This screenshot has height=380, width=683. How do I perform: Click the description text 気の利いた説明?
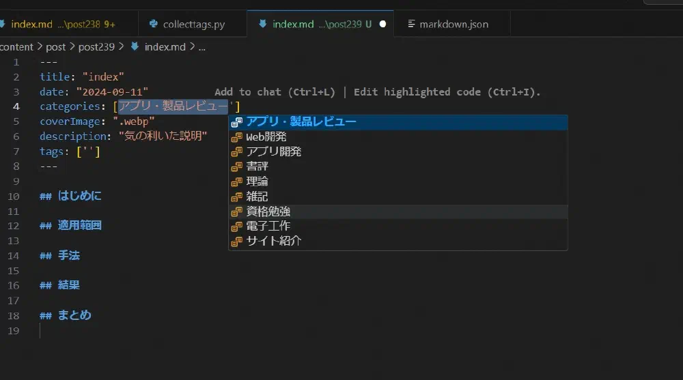pyautogui.click(x=163, y=136)
